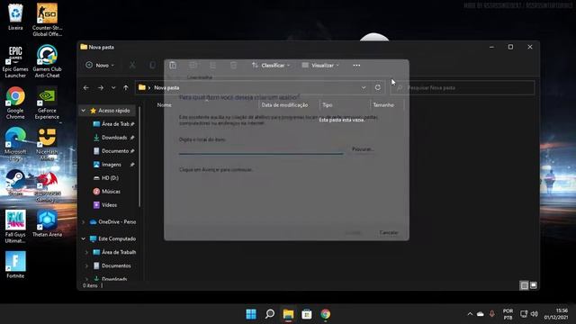The width and height of the screenshot is (576, 324).
Task: Expand Documentos under Este Computador
Action: (86, 265)
